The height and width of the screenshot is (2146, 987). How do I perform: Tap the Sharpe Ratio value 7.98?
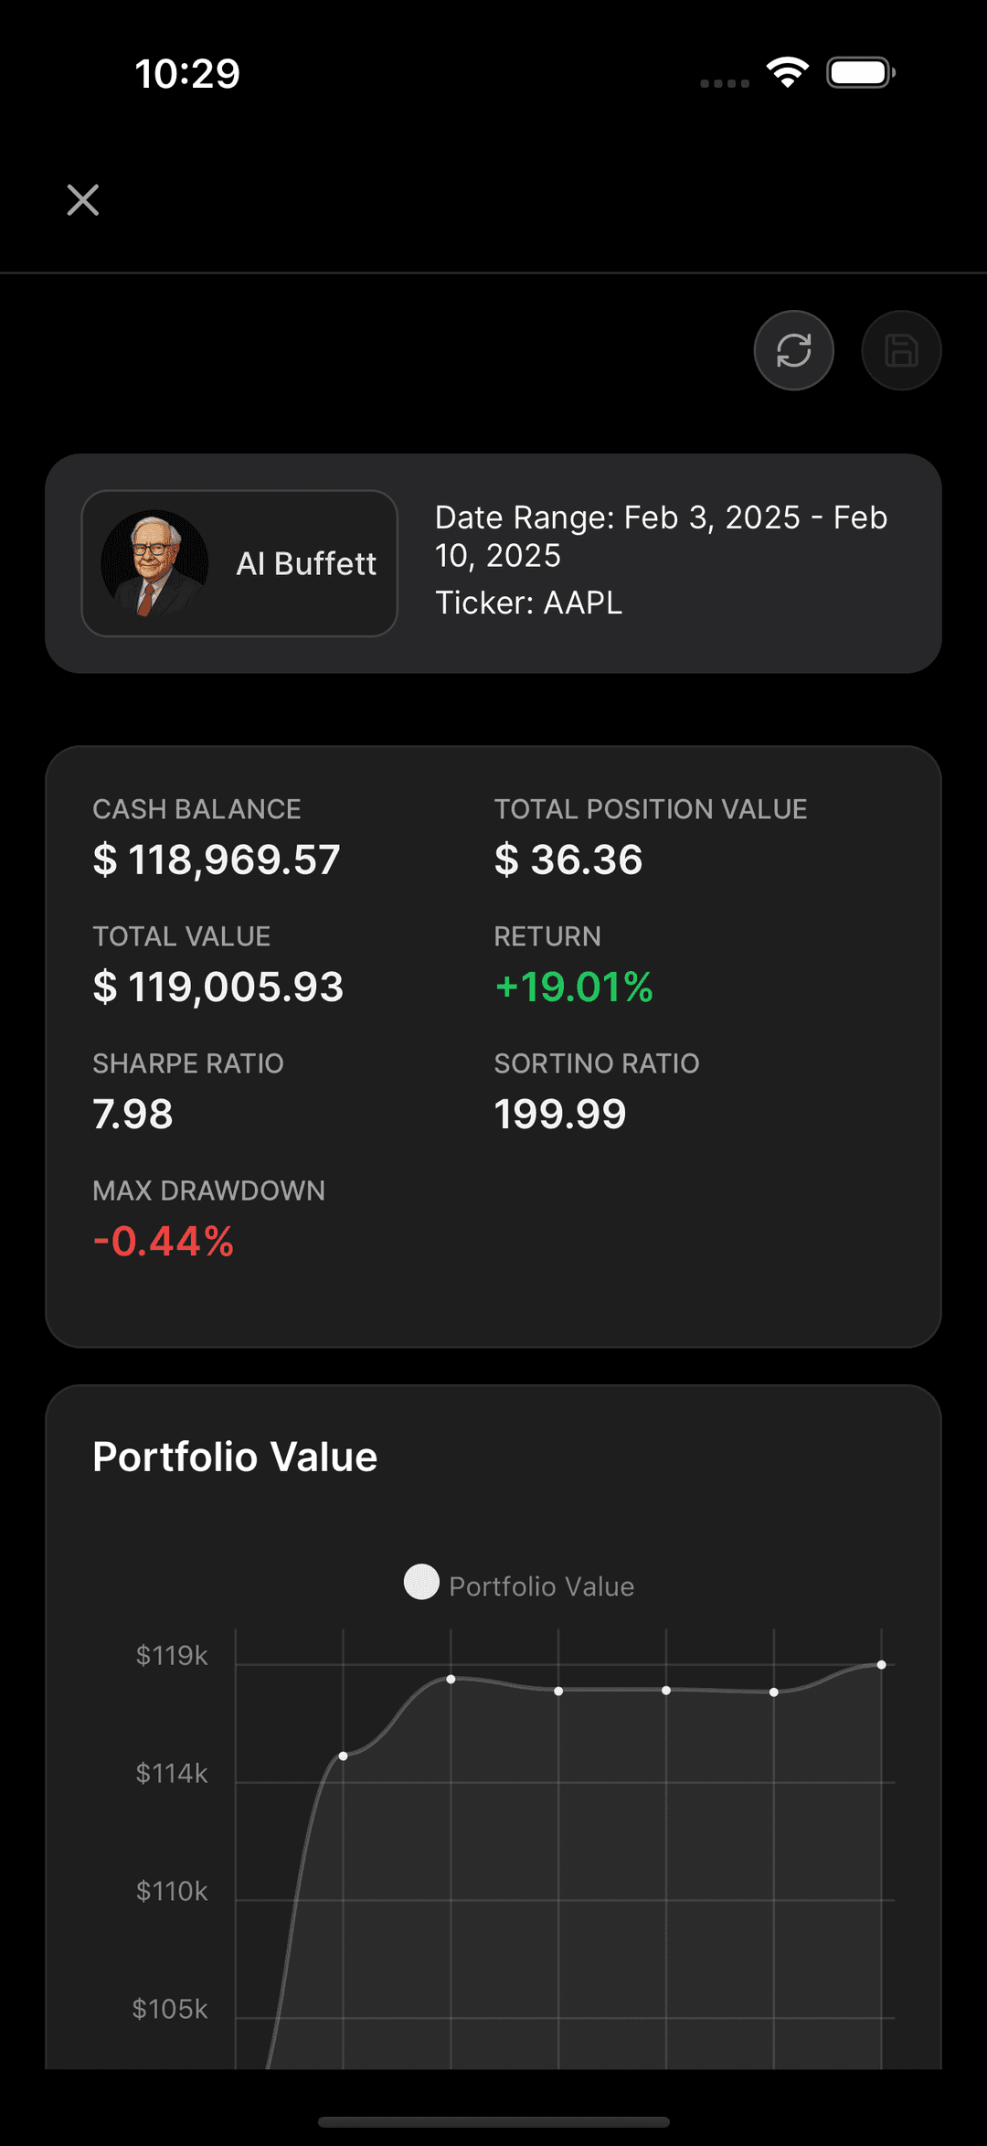[133, 1114]
